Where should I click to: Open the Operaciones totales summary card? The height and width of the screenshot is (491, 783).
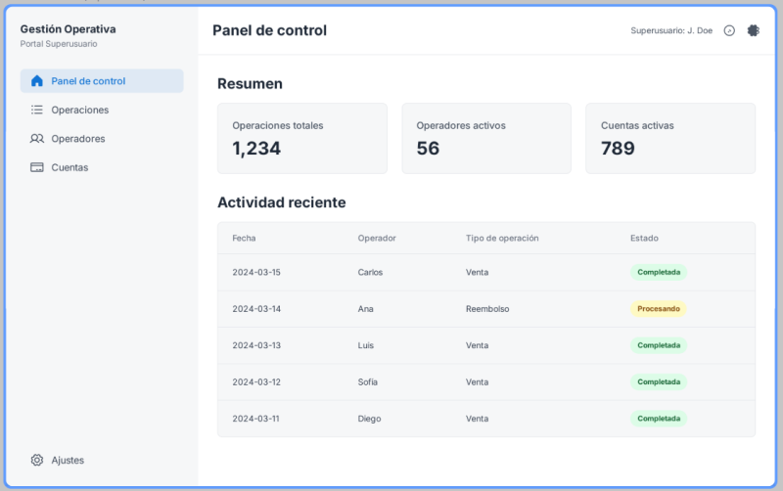pos(301,139)
